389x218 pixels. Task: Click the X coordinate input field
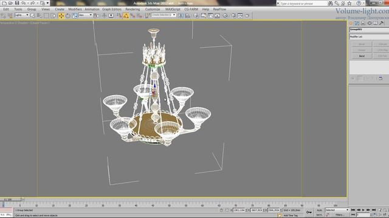[239, 210]
